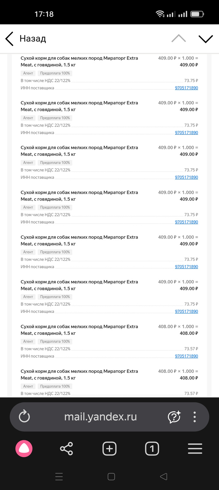
Task: Tap first Агент tag
Action: [x=28, y=73]
